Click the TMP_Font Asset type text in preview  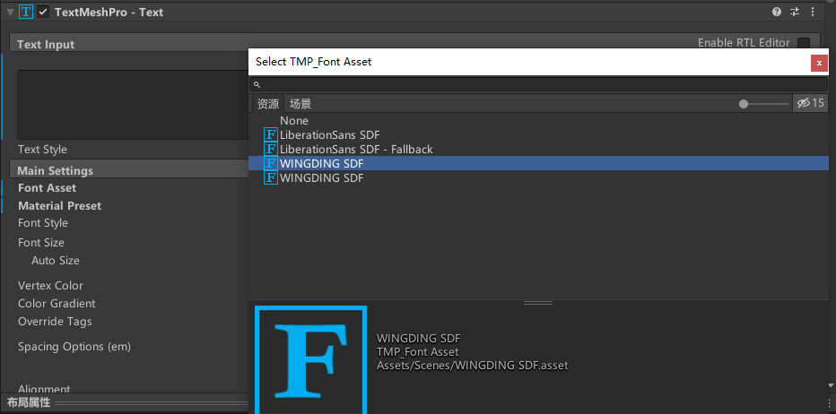click(x=417, y=351)
